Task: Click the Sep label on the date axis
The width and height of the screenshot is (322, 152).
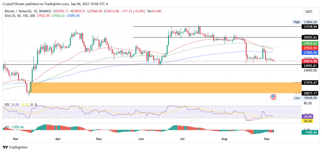Action: 266,139
